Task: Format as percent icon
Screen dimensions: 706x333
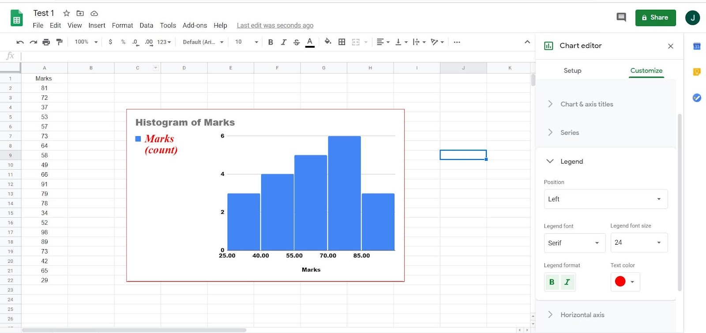Action: (x=123, y=42)
